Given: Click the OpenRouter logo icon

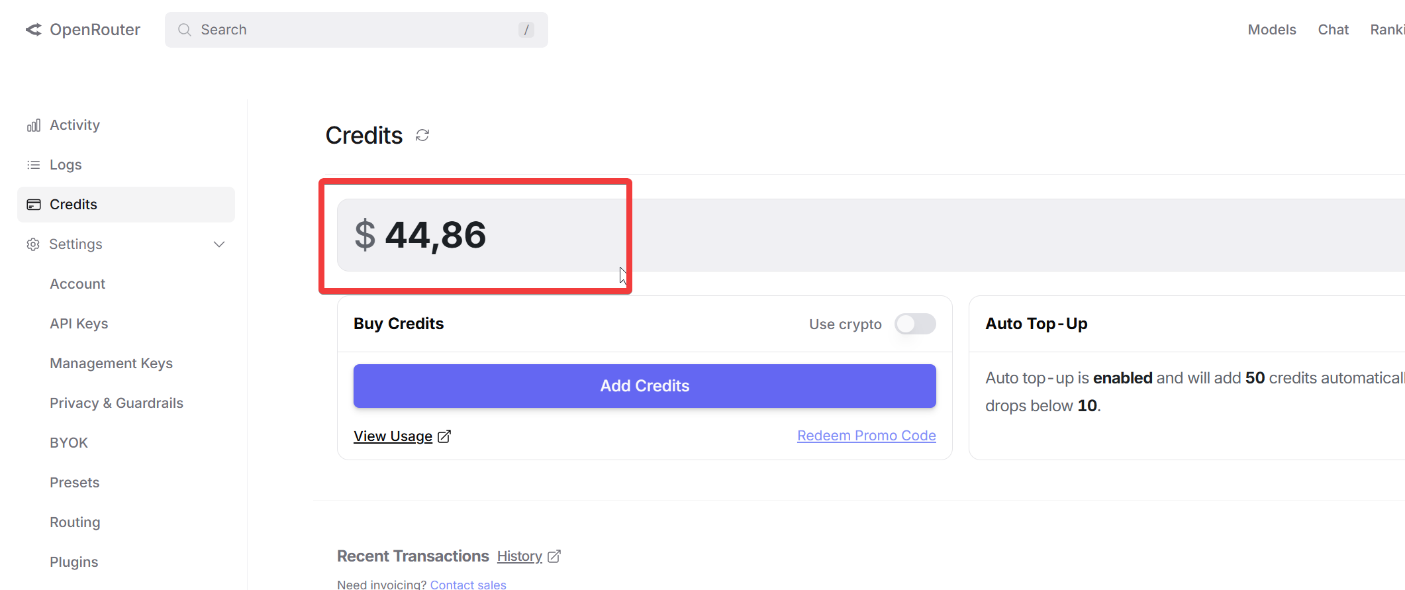Looking at the screenshot, I should click(33, 30).
